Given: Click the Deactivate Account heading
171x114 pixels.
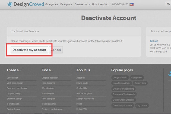Looking at the screenshot, I should click(109, 18).
